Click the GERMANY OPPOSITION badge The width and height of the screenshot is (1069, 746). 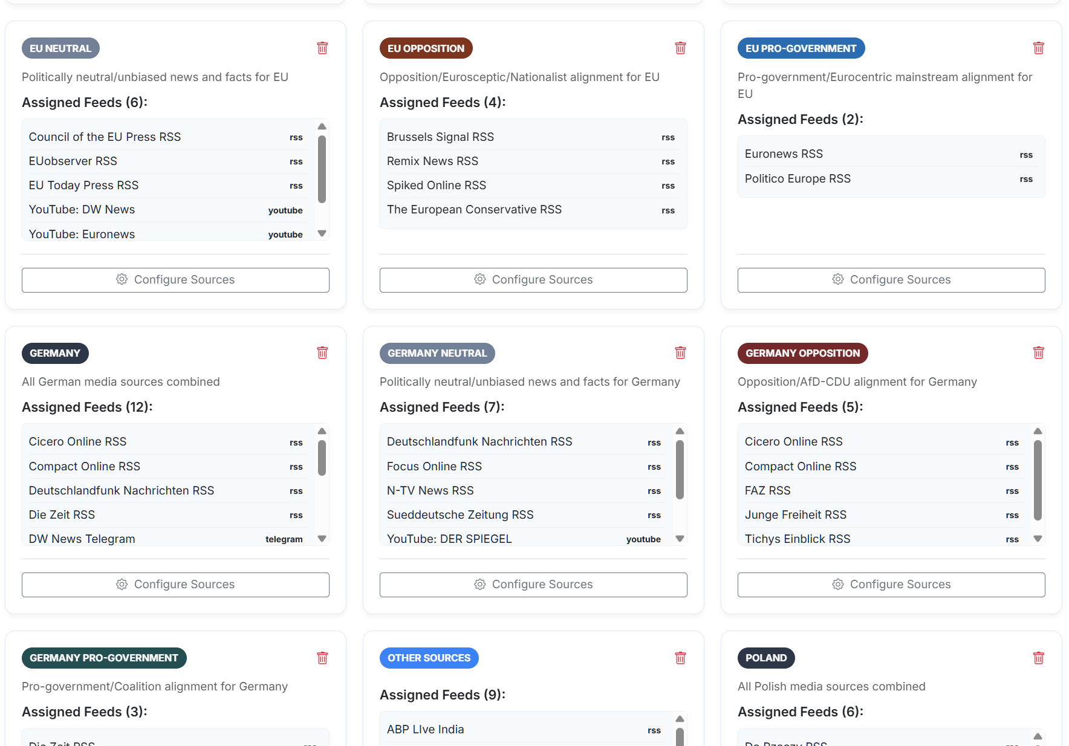tap(802, 353)
